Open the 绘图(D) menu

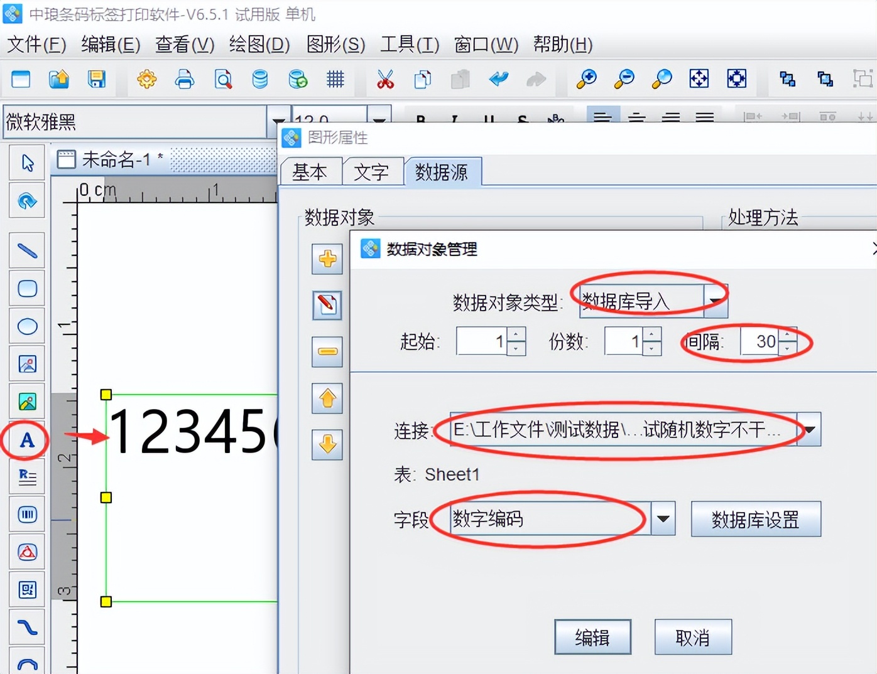coord(259,45)
